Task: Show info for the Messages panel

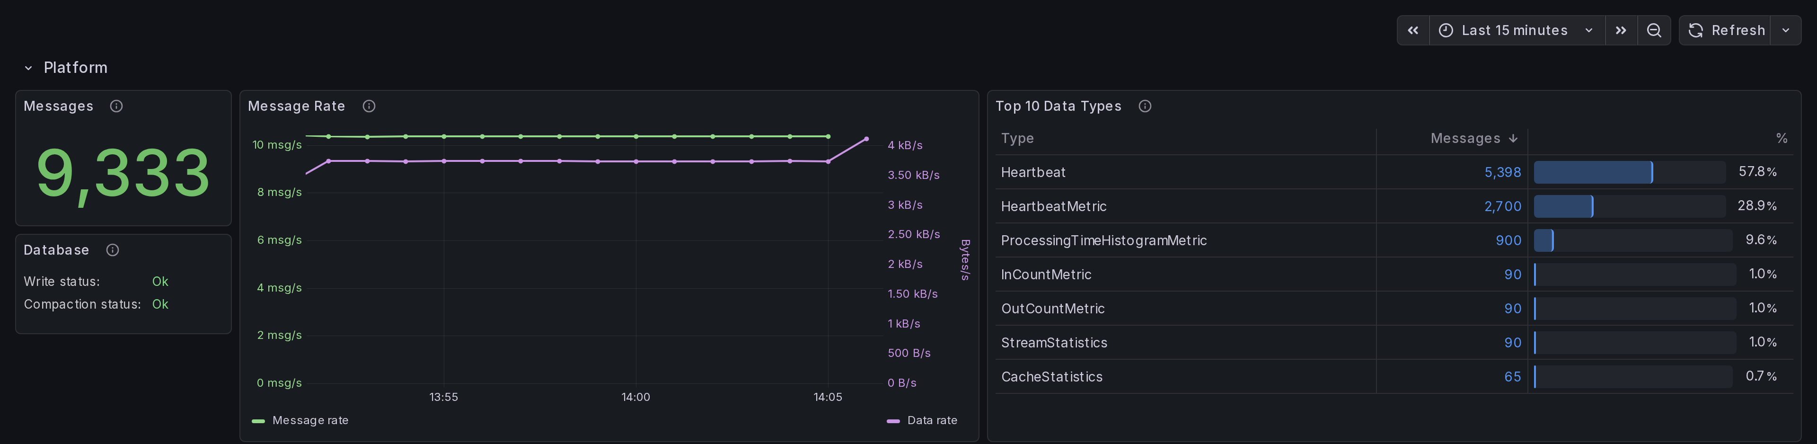Action: pos(116,106)
